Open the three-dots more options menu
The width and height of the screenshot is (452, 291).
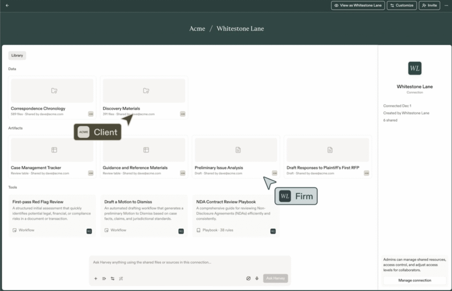446,5
